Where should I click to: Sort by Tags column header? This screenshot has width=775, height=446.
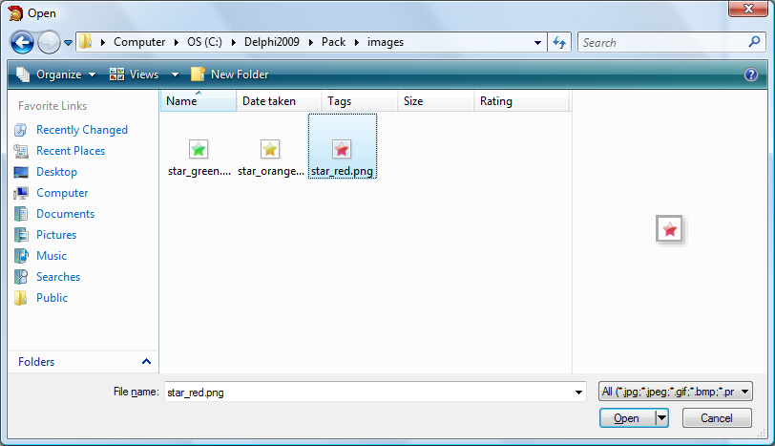click(x=360, y=101)
